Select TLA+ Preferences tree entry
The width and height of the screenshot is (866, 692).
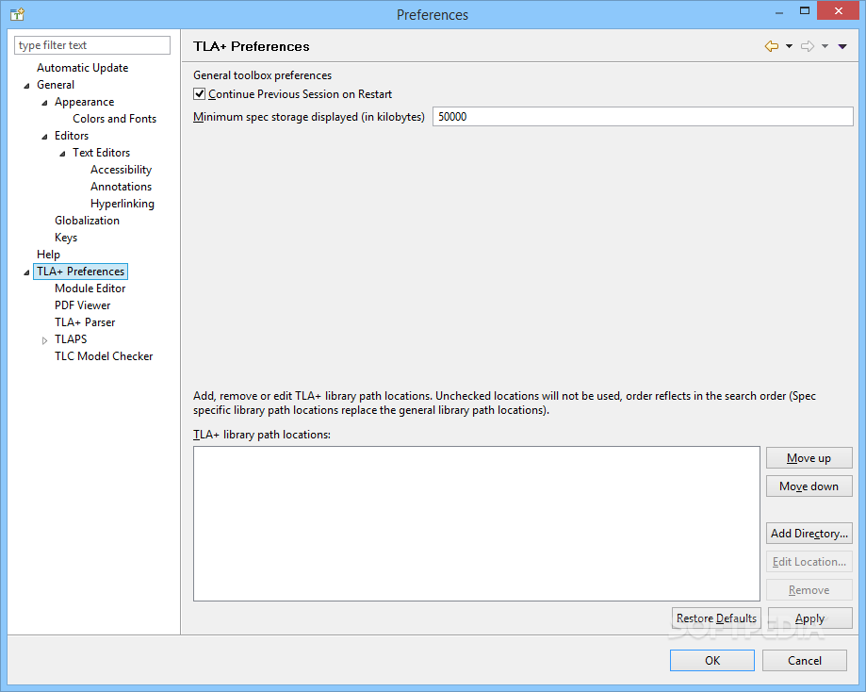pos(81,272)
